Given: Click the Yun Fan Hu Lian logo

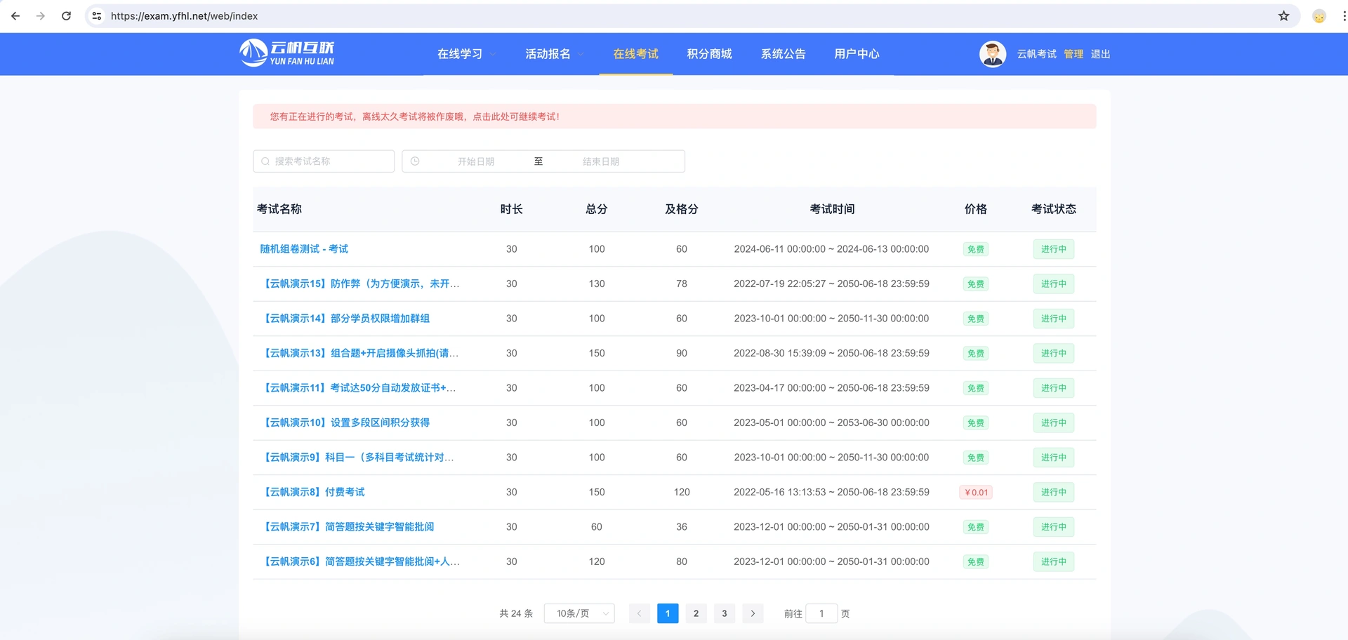Looking at the screenshot, I should tap(287, 53).
